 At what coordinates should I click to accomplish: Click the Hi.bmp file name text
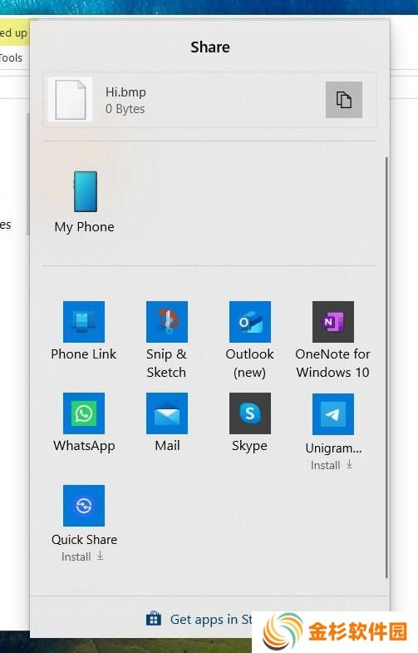pyautogui.click(x=125, y=92)
